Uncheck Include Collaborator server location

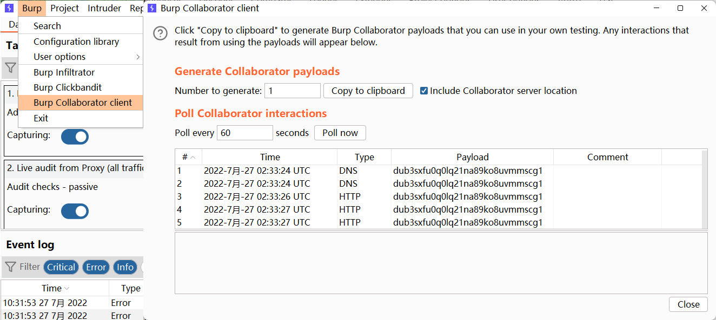tap(424, 91)
